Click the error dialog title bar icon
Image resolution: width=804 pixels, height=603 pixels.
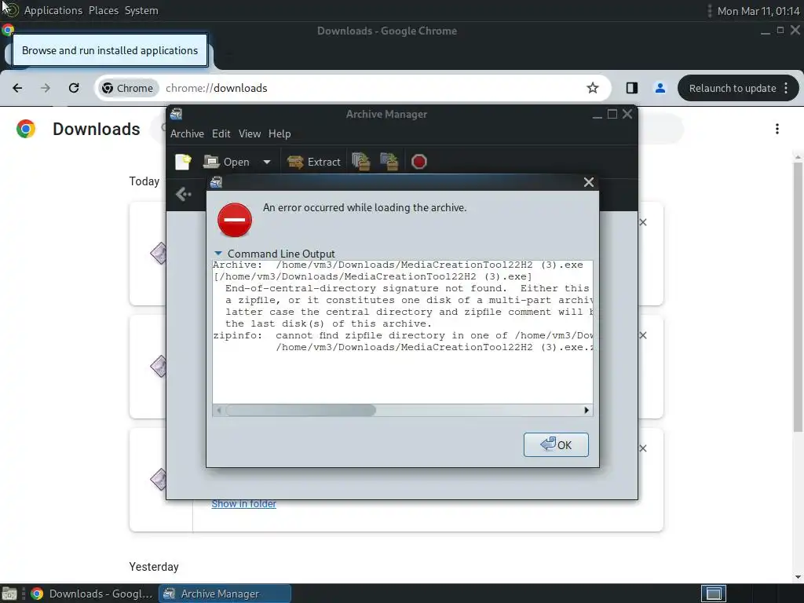coord(217,182)
